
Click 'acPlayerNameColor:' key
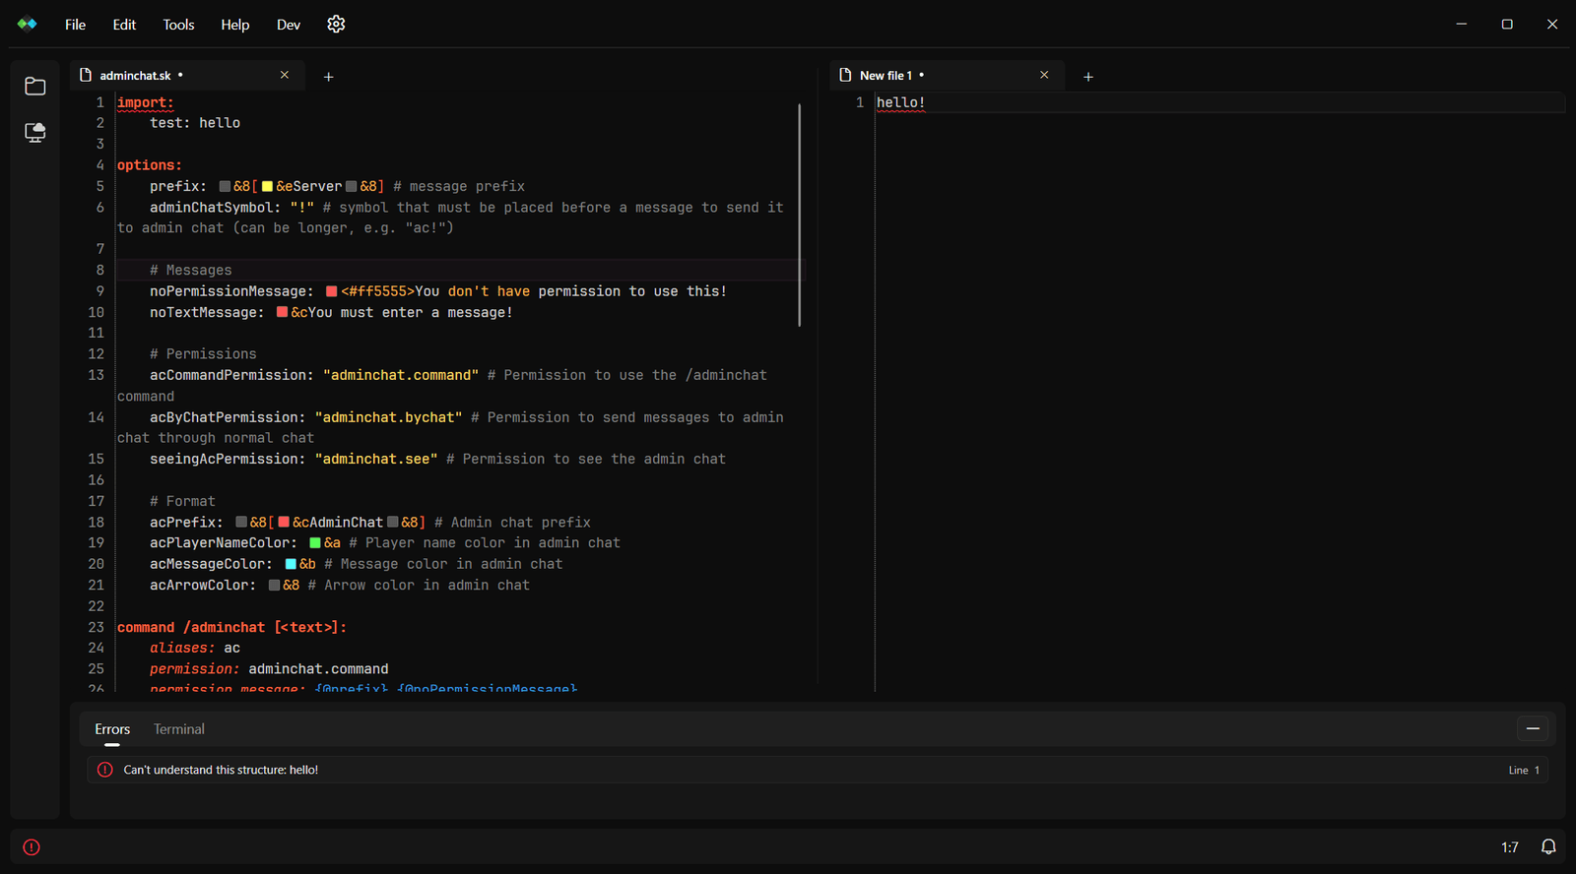pos(224,543)
